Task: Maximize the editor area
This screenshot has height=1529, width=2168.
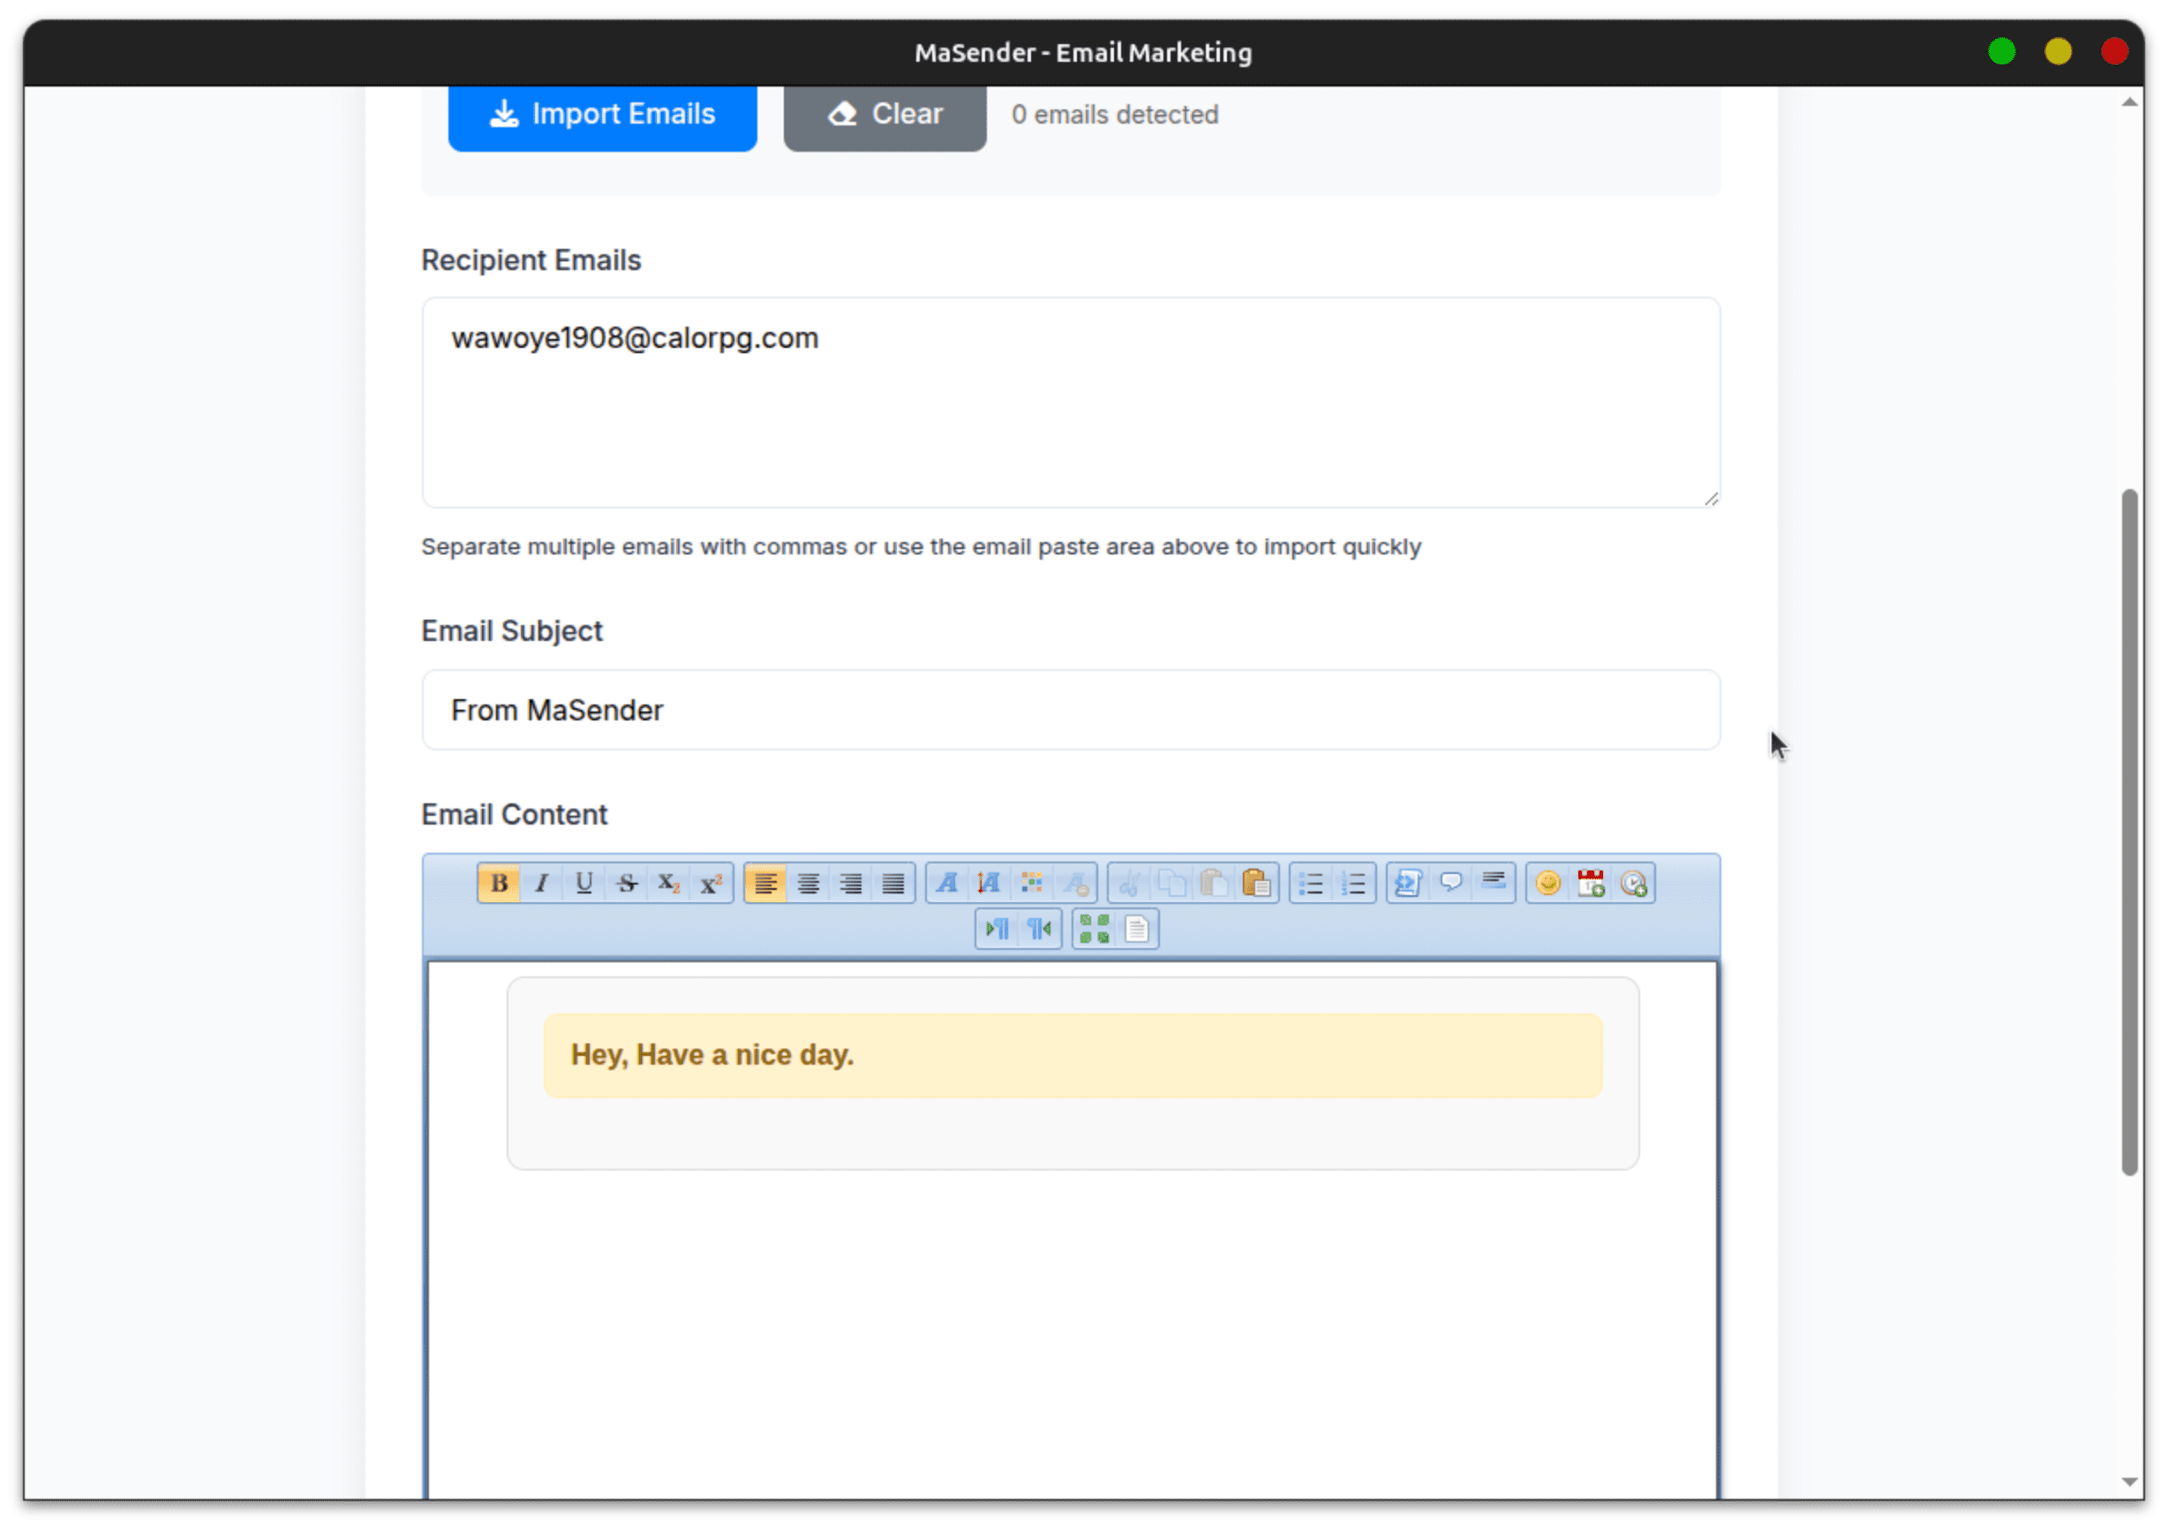Action: [x=1094, y=930]
